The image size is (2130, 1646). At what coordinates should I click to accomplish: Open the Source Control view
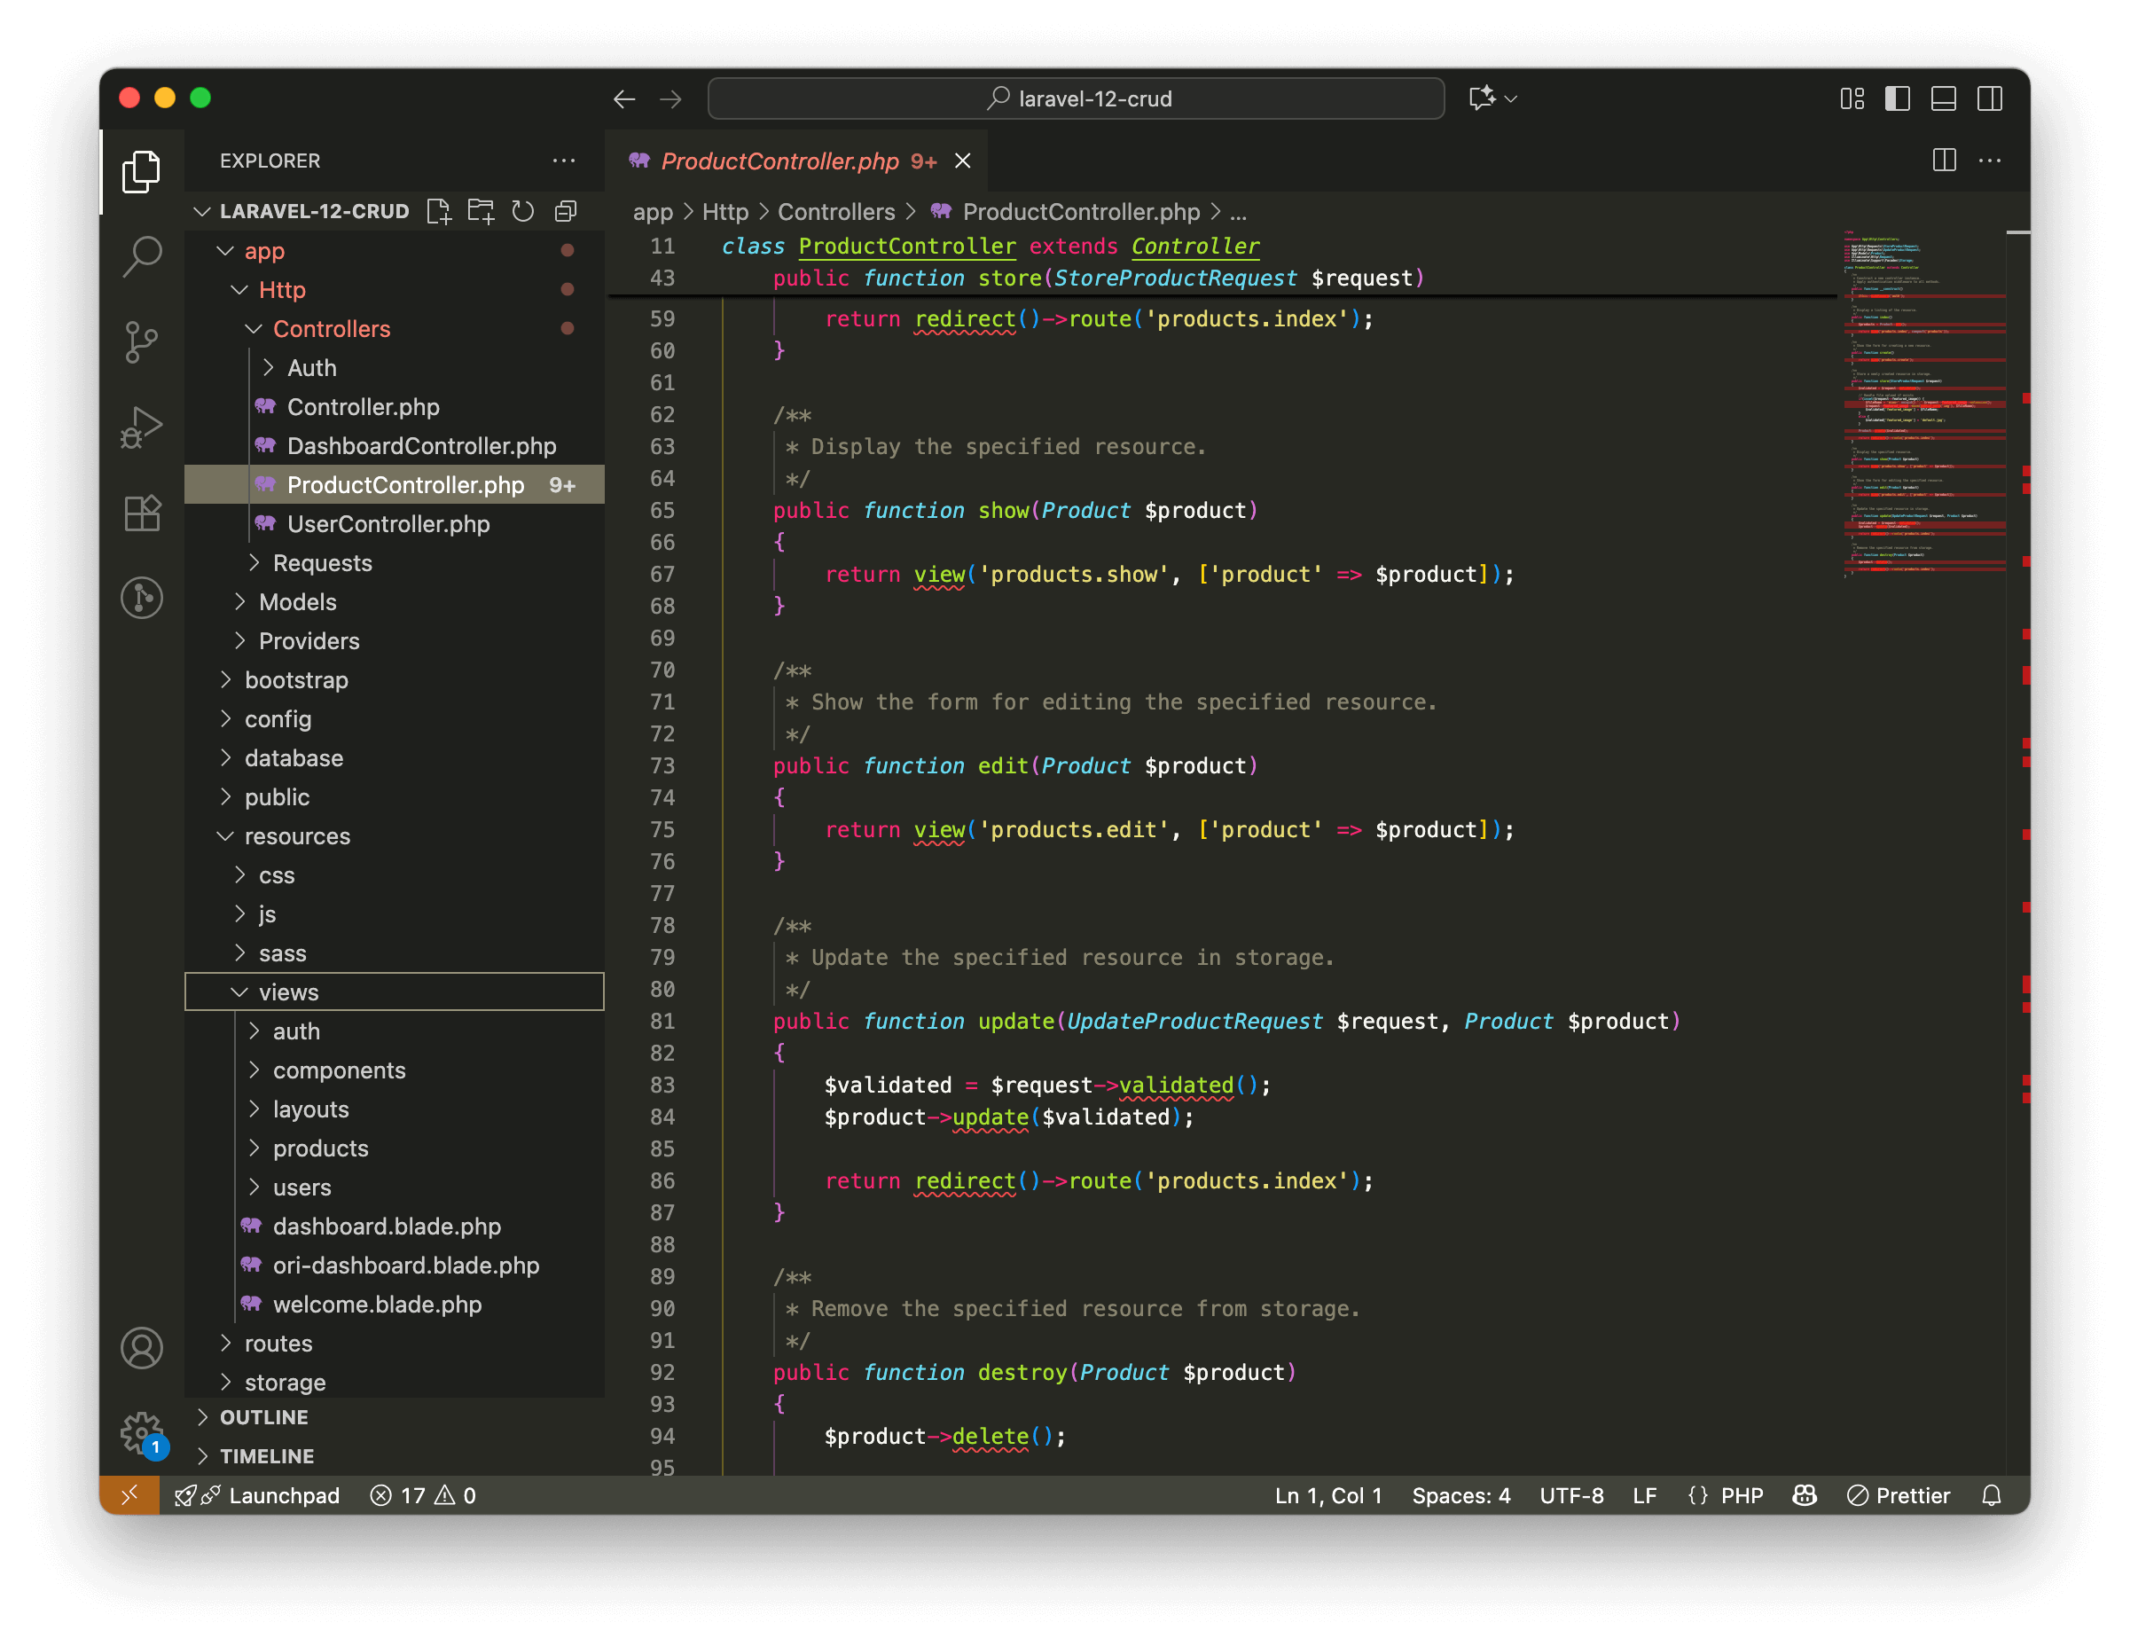click(x=143, y=341)
